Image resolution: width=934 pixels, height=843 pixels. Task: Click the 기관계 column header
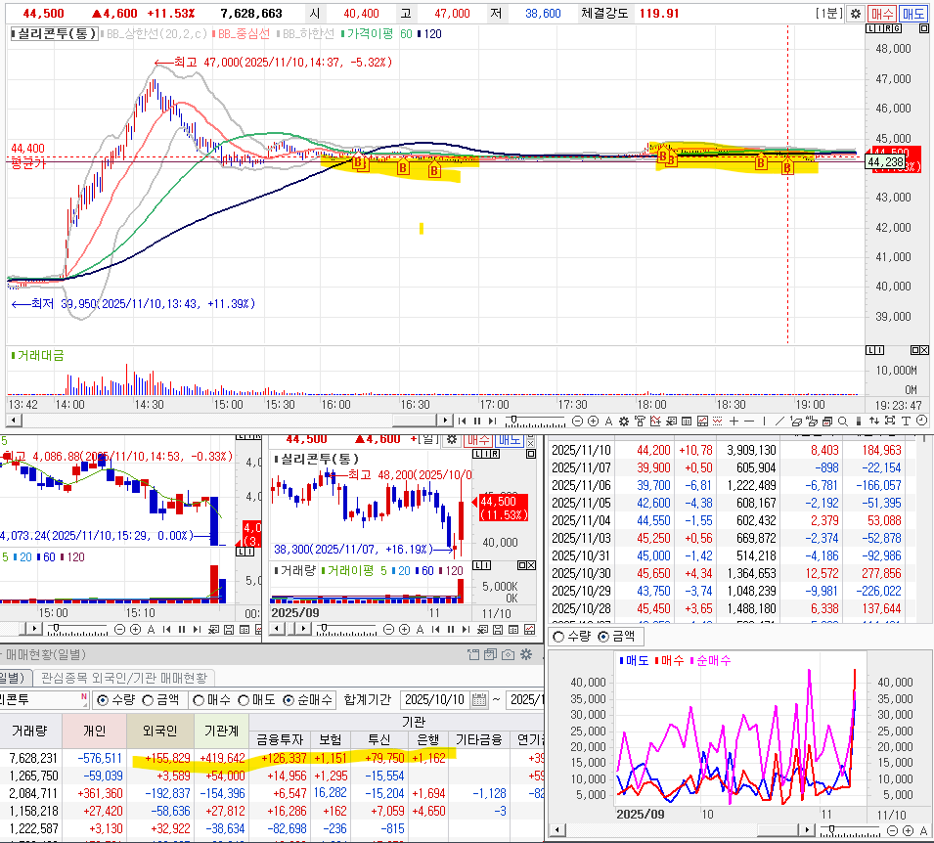click(222, 731)
